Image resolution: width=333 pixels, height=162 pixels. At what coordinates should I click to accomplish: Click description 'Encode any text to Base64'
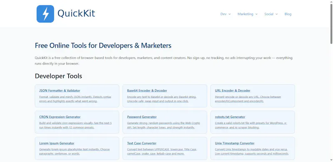pyautogui.click(x=162, y=99)
